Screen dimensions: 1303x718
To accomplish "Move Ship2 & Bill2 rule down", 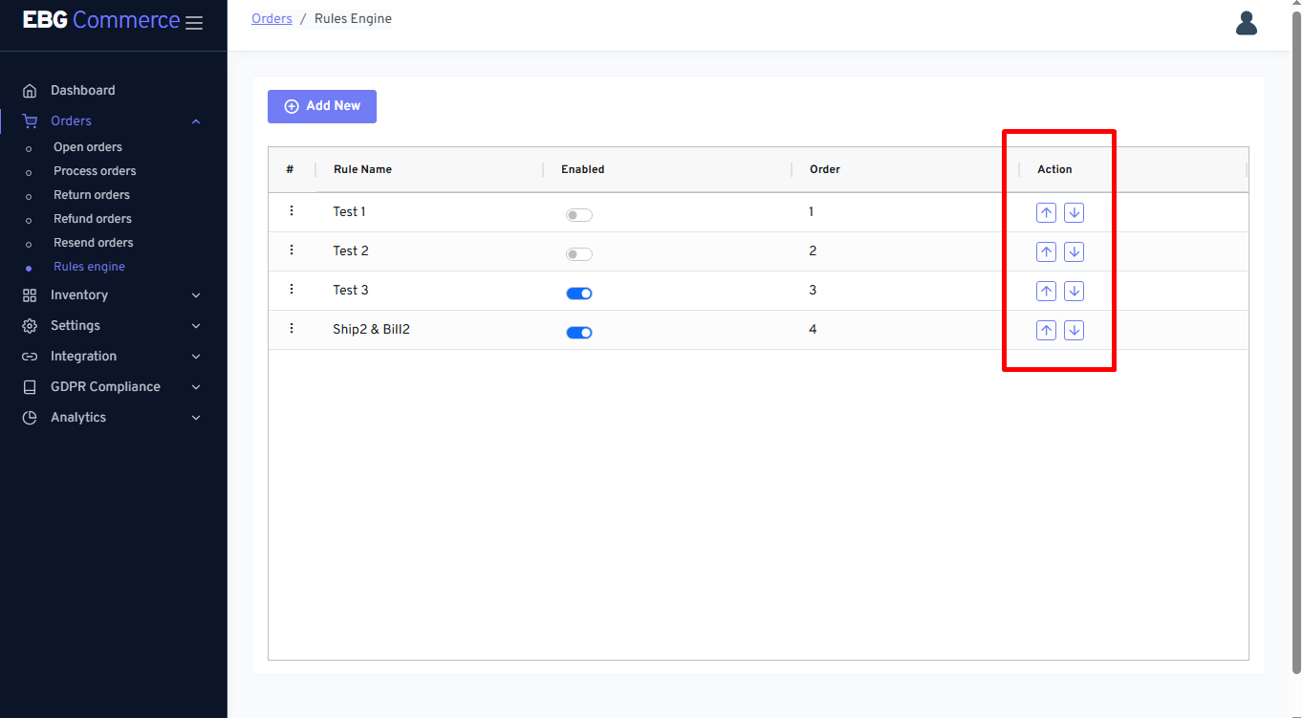I will 1074,331.
